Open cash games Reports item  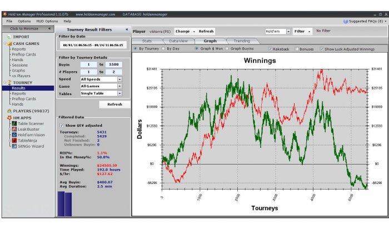coord(18,49)
